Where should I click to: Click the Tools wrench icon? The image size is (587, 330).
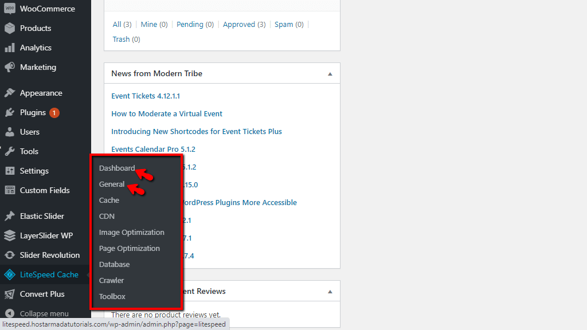click(10, 151)
